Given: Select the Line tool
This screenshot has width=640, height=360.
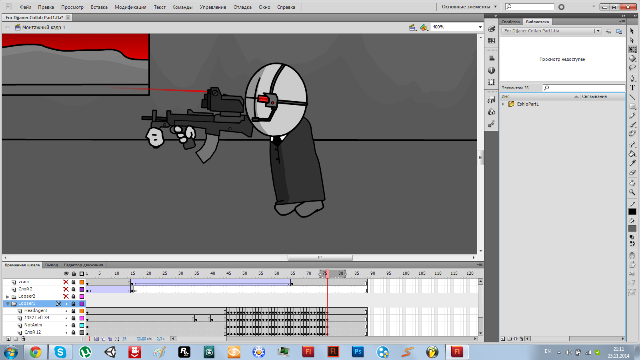Looking at the screenshot, I should point(632,97).
